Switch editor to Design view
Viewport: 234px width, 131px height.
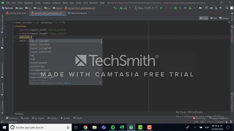pos(224,18)
